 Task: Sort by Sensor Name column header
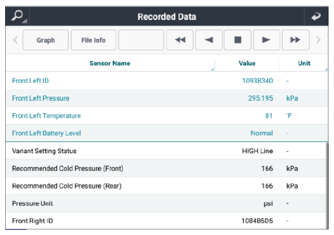pos(110,63)
